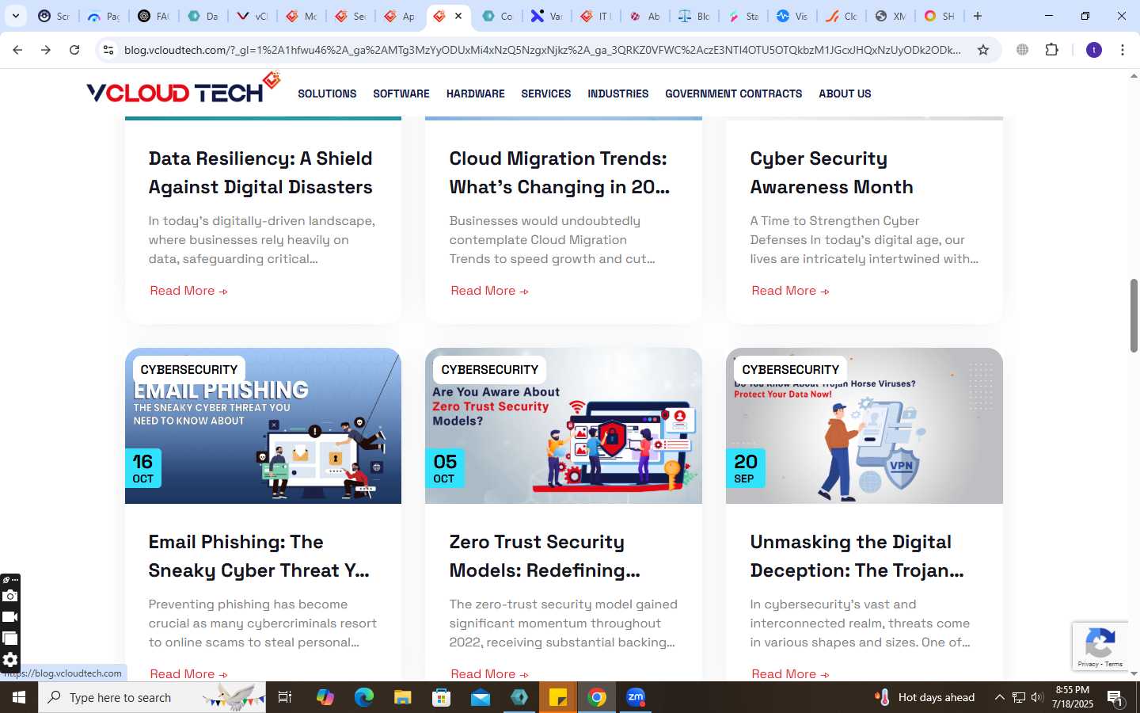This screenshot has width=1140, height=713.
Task: Click CYBERSECURITY tag on Zero Trust card
Action: tap(489, 369)
